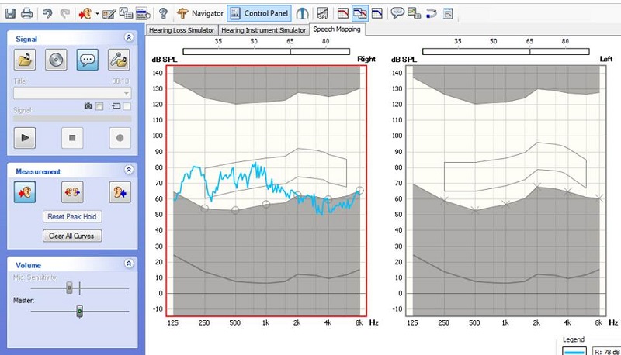Image resolution: width=621 pixels, height=355 pixels.
Task: Click the last toolbar window icon
Action: (x=448, y=14)
